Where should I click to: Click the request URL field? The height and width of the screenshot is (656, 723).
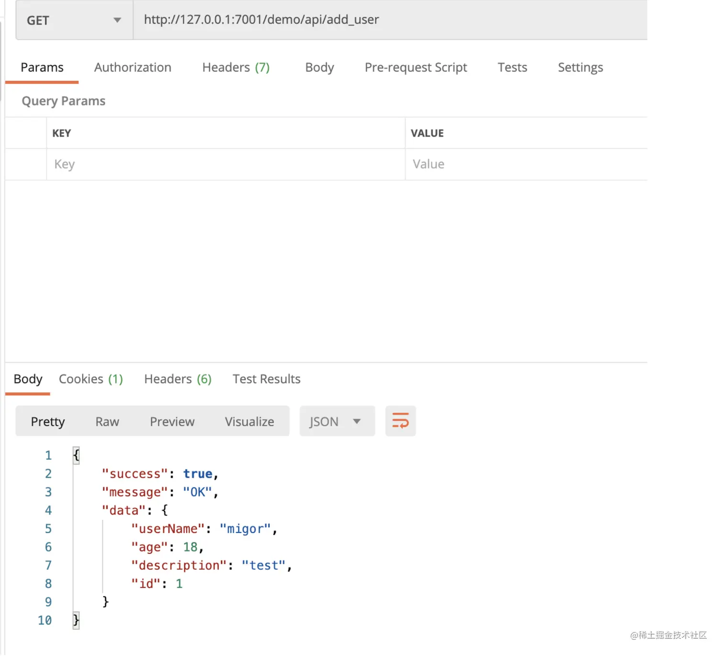coord(390,20)
